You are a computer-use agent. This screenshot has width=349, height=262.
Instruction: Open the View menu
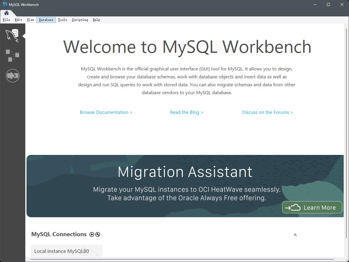(30, 20)
